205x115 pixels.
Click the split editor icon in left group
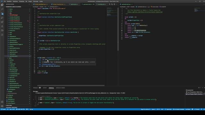pos(114,4)
